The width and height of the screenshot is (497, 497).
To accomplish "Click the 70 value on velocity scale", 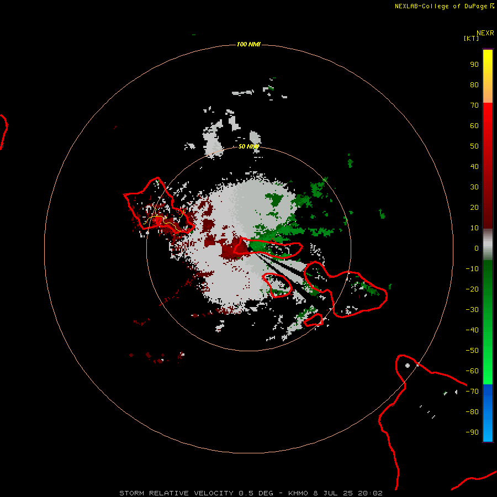I will [474, 105].
